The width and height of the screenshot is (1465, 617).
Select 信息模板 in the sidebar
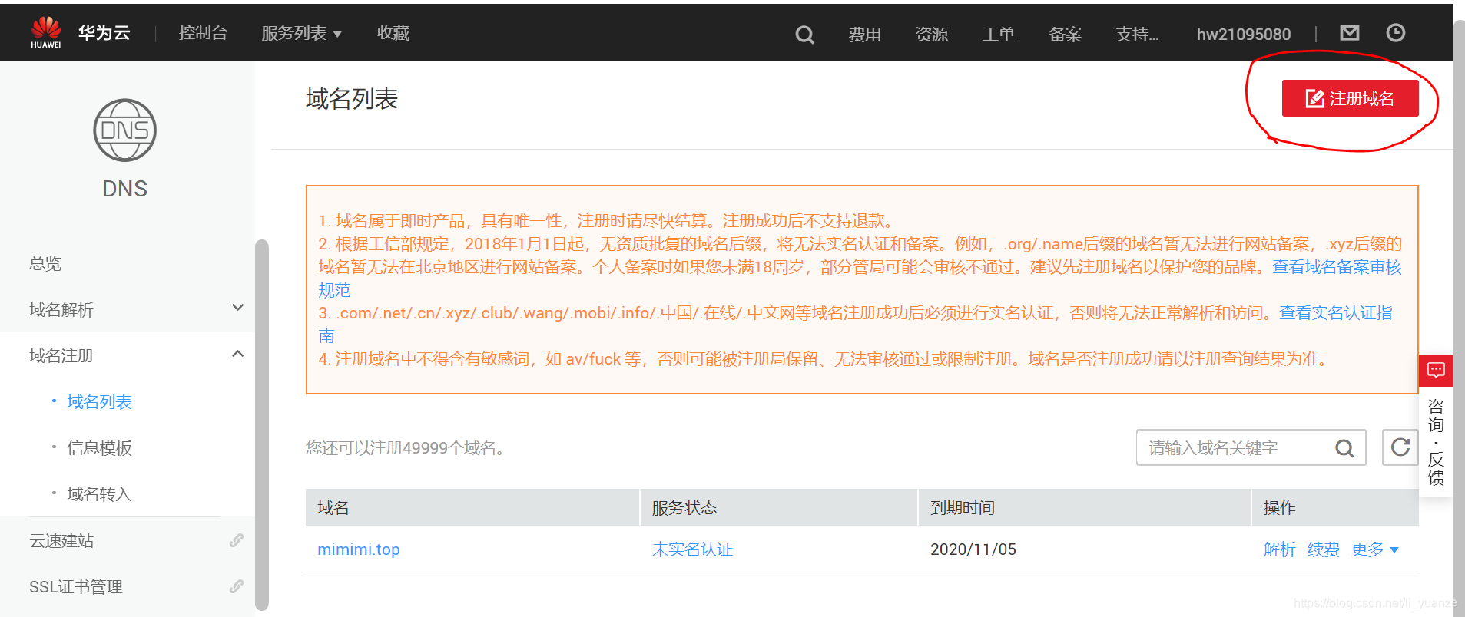(99, 448)
